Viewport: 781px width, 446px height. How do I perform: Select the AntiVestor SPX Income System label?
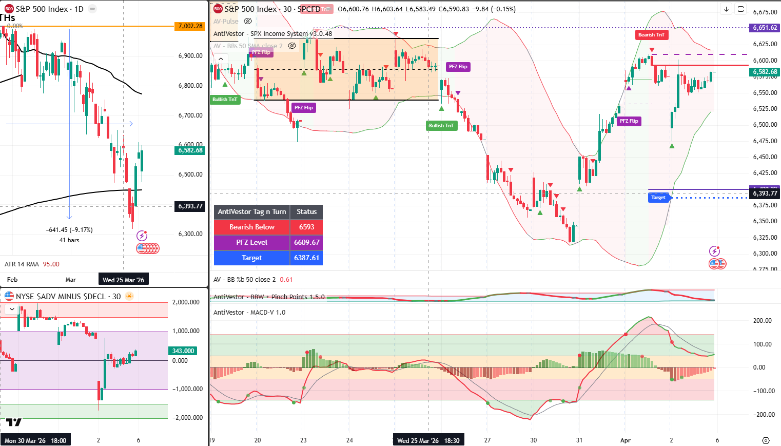pyautogui.click(x=272, y=34)
